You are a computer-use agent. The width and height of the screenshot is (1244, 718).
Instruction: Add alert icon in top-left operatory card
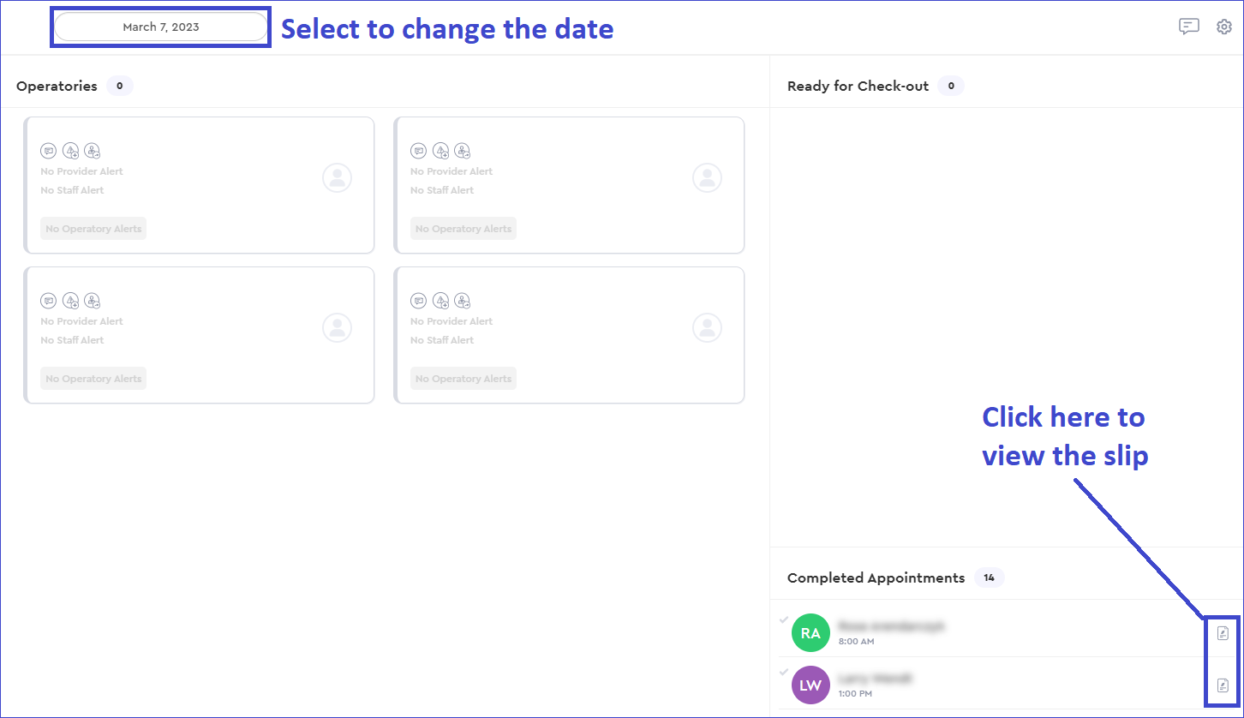71,151
